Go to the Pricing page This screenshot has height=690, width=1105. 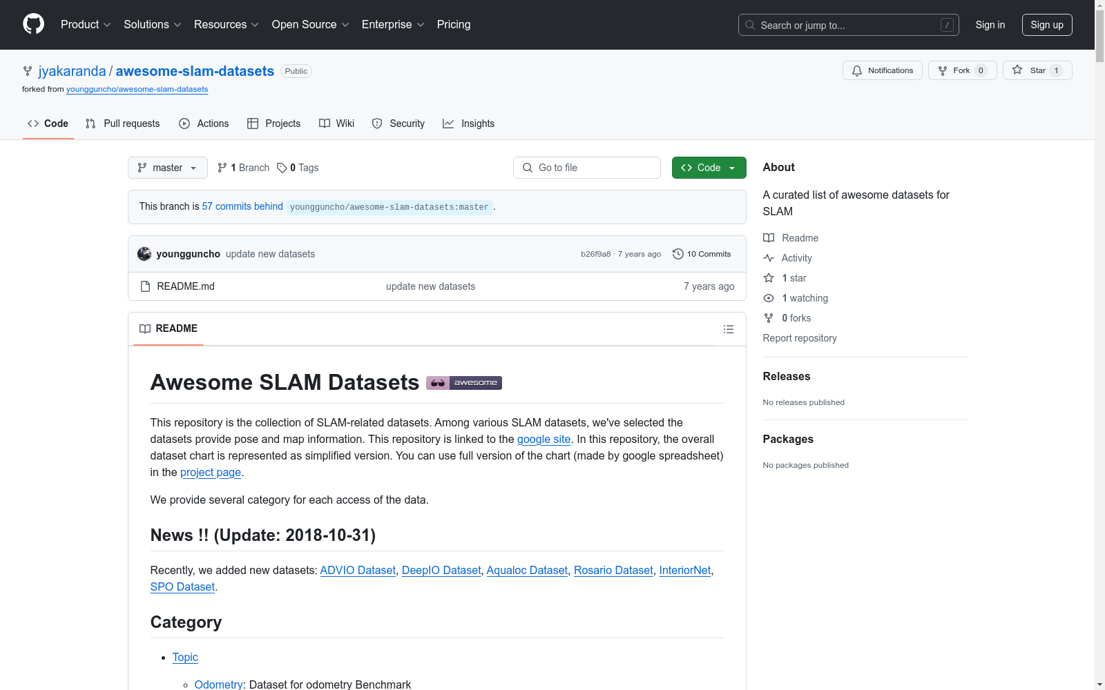[x=454, y=25]
